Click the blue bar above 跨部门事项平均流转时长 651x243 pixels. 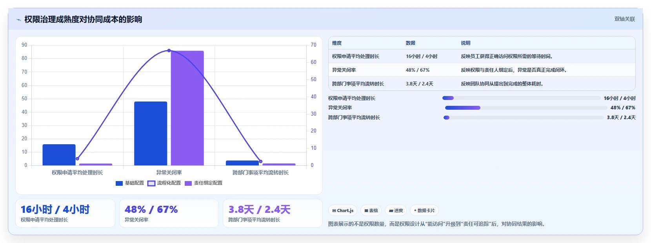(x=242, y=163)
